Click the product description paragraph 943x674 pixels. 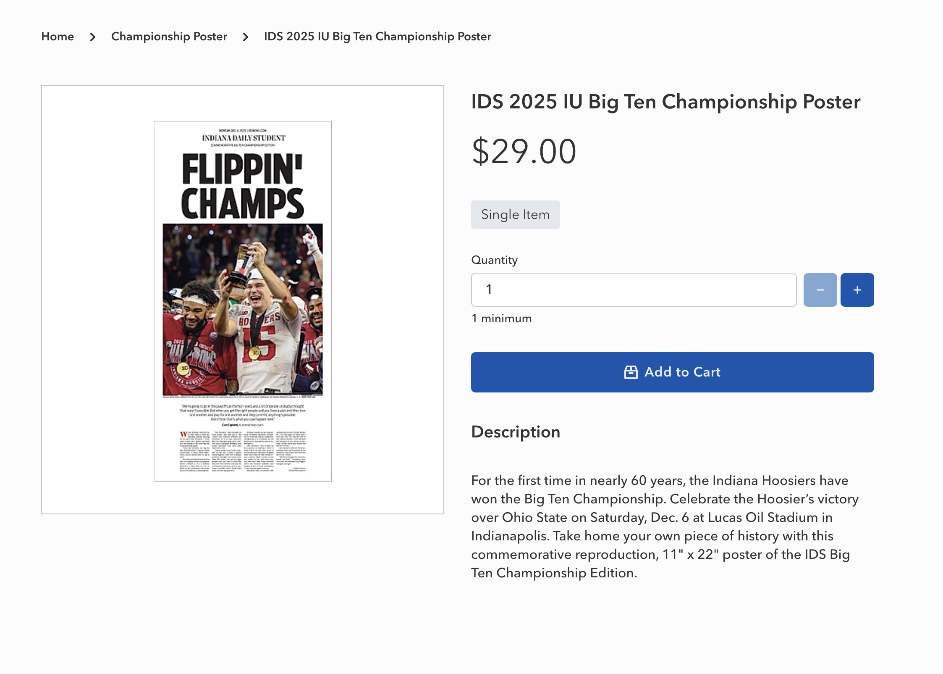coord(664,527)
